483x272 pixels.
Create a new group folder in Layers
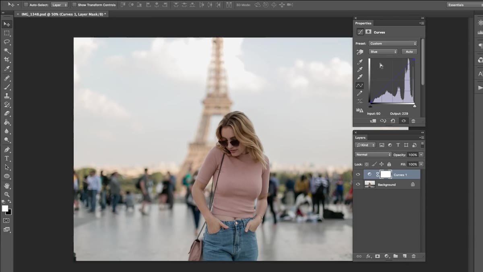point(396,256)
